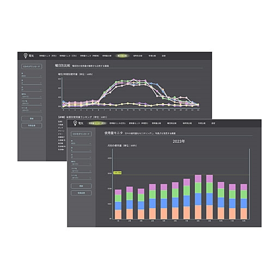Open 使用量モニタ(日別) tab in front window
279x279 pixels.
click(117, 123)
